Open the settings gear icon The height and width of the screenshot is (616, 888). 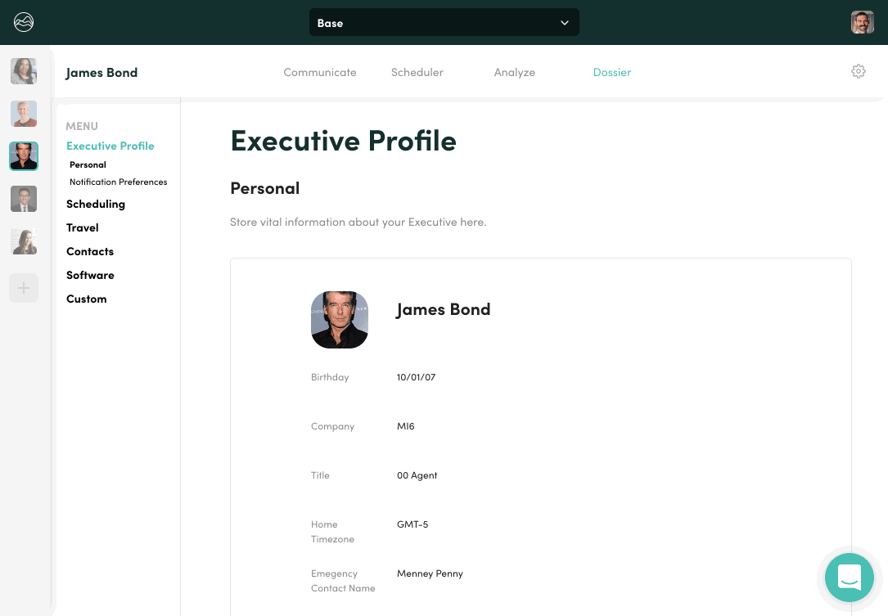click(x=858, y=71)
